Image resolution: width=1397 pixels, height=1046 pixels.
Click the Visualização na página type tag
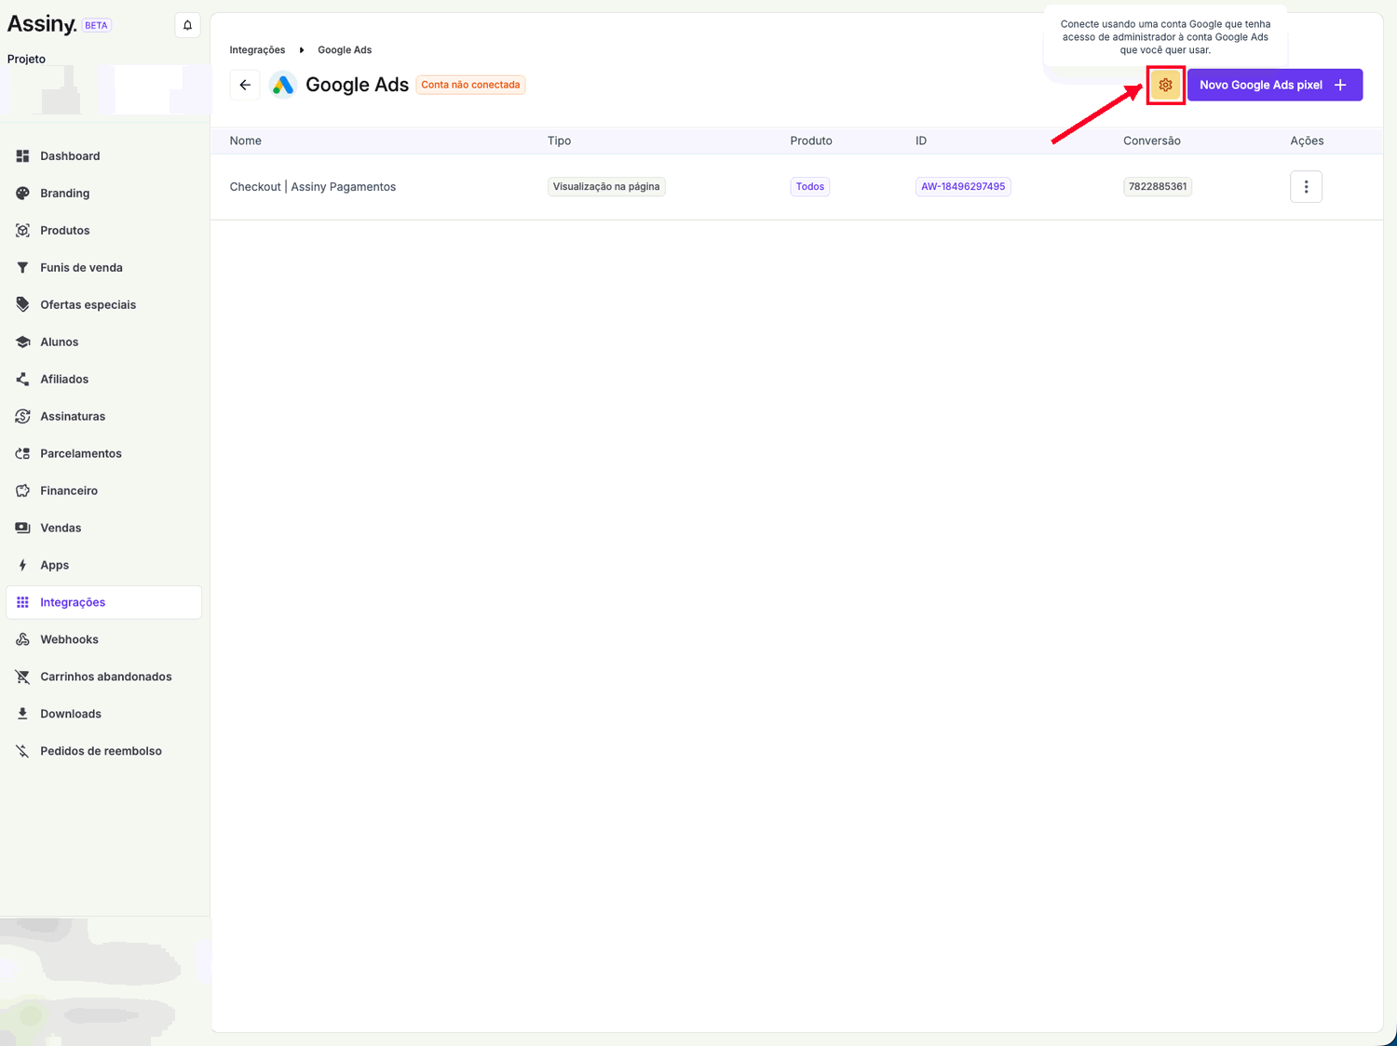point(606,187)
